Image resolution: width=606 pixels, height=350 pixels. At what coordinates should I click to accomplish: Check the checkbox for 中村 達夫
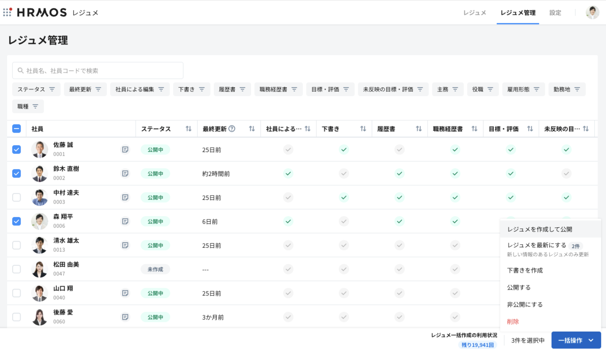(x=17, y=197)
